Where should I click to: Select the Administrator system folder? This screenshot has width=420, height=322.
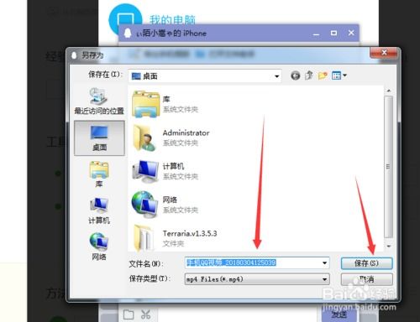tap(171, 138)
